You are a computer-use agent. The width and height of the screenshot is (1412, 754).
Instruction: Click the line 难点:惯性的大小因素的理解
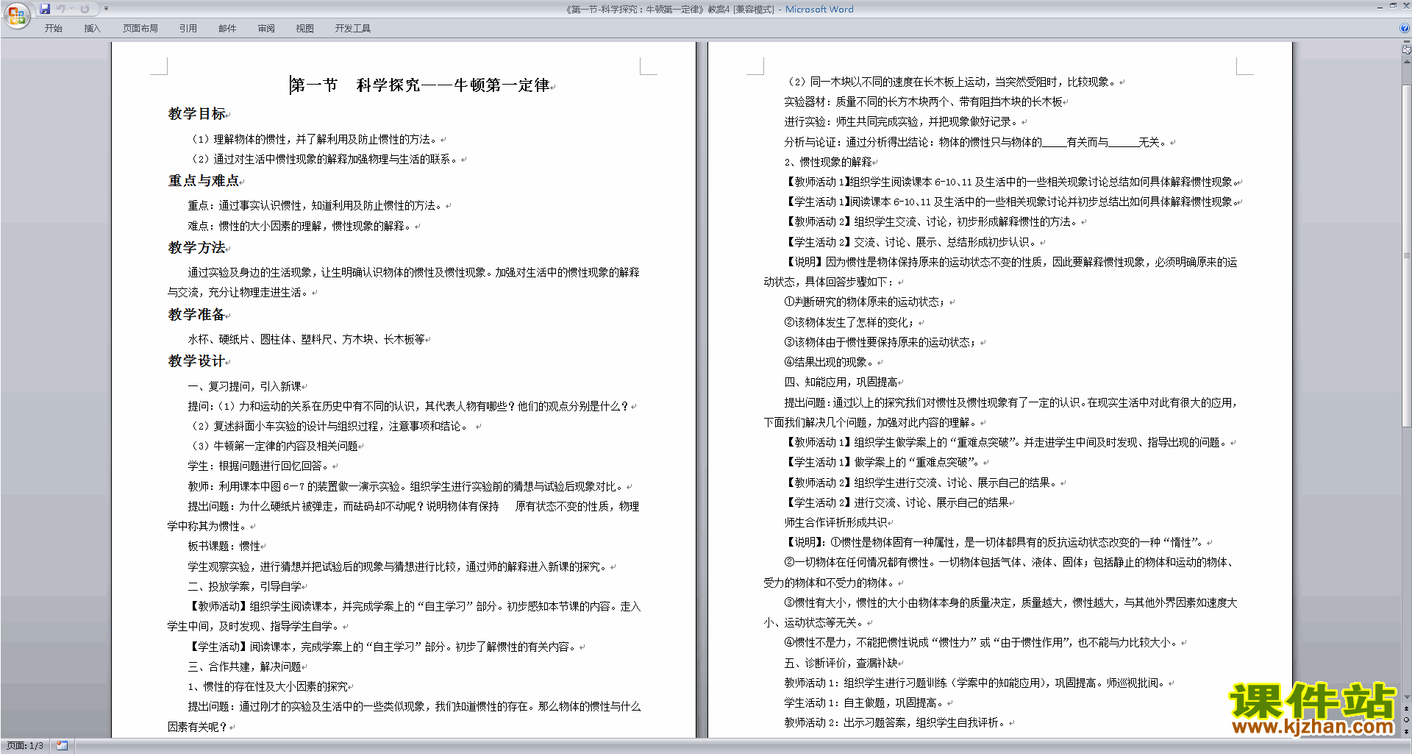click(x=299, y=227)
